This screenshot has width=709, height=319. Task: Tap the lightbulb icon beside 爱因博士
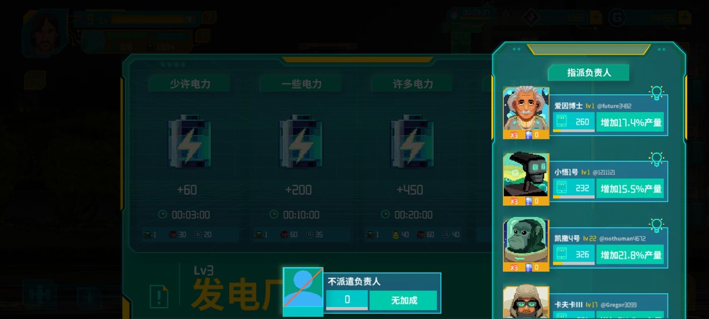pyautogui.click(x=656, y=93)
